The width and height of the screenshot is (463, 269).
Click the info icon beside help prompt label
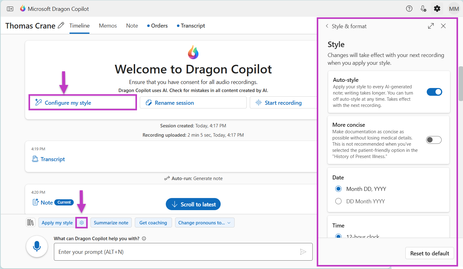coord(144,239)
